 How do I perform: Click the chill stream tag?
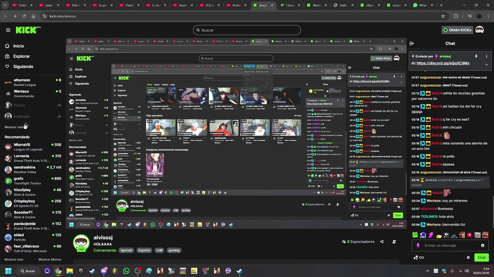click(x=159, y=250)
